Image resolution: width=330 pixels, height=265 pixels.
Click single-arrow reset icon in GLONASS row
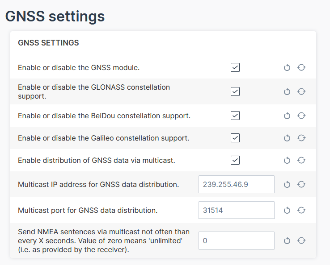[x=287, y=91]
